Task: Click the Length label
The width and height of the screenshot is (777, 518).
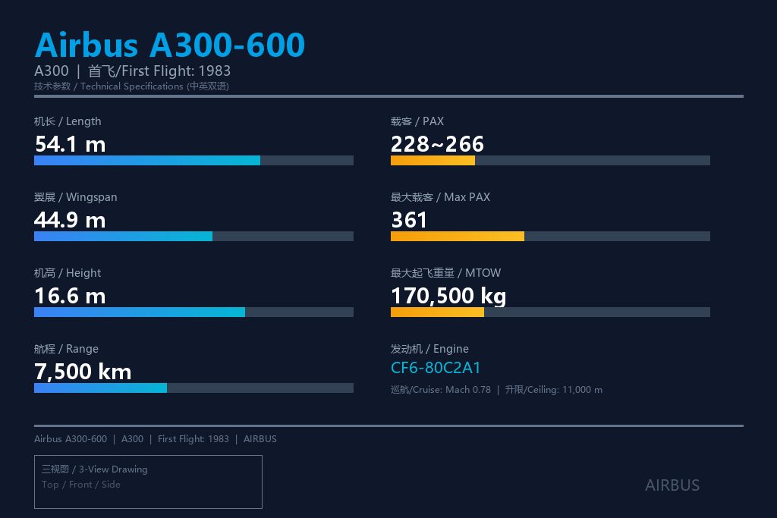Action: click(68, 121)
